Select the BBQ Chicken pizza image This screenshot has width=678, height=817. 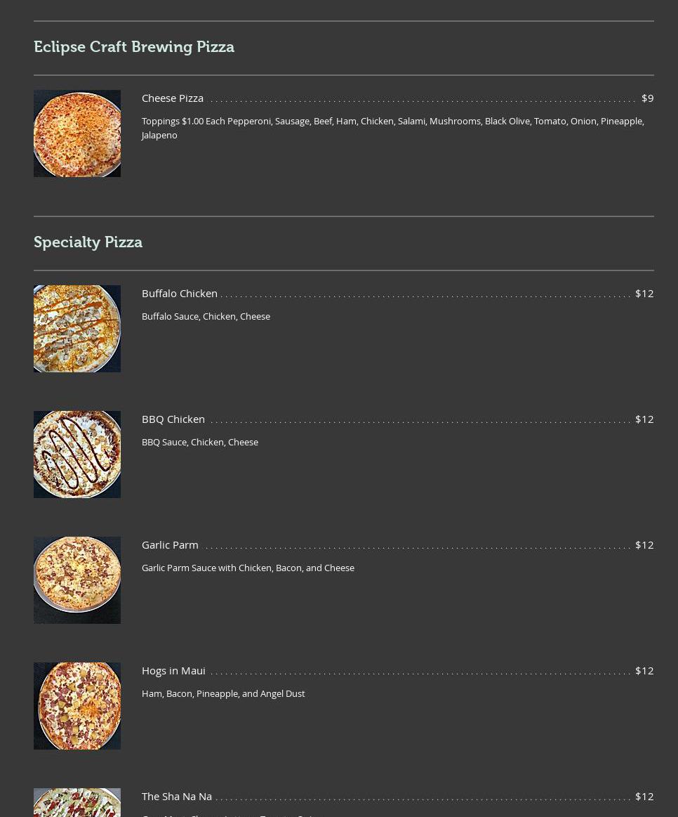coord(77,455)
